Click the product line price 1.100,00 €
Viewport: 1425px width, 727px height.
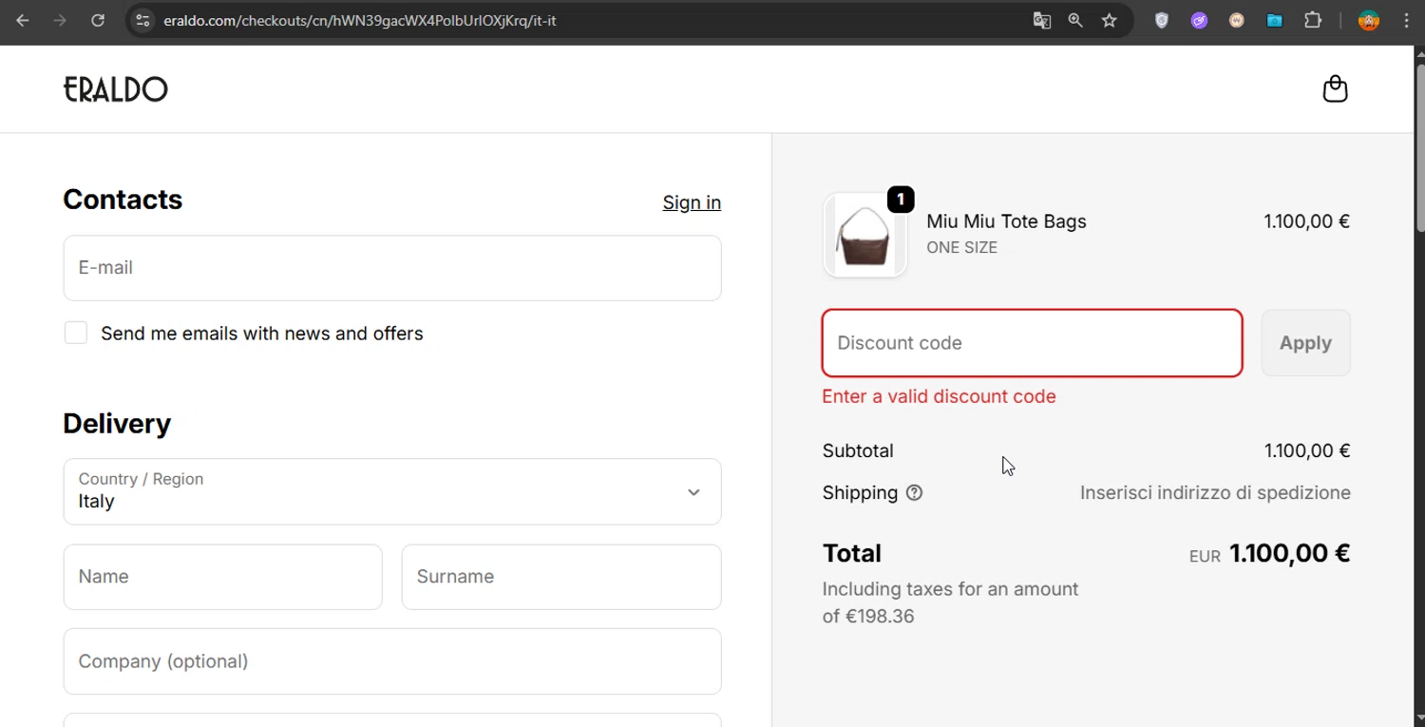(1306, 221)
